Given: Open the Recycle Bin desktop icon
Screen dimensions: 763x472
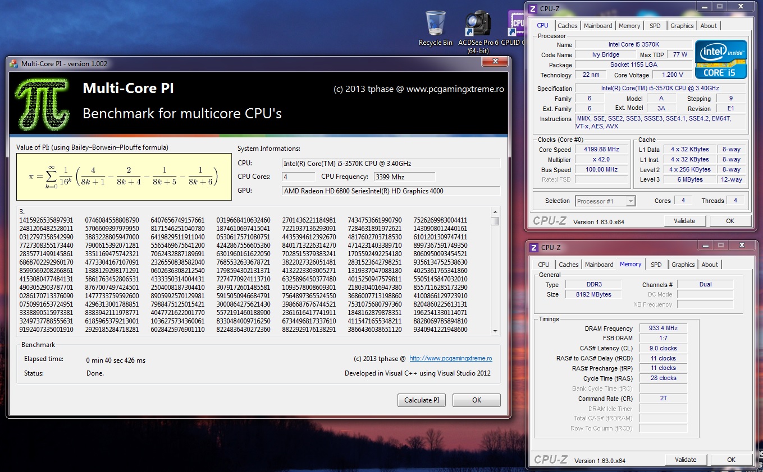Looking at the screenshot, I should coord(435,28).
